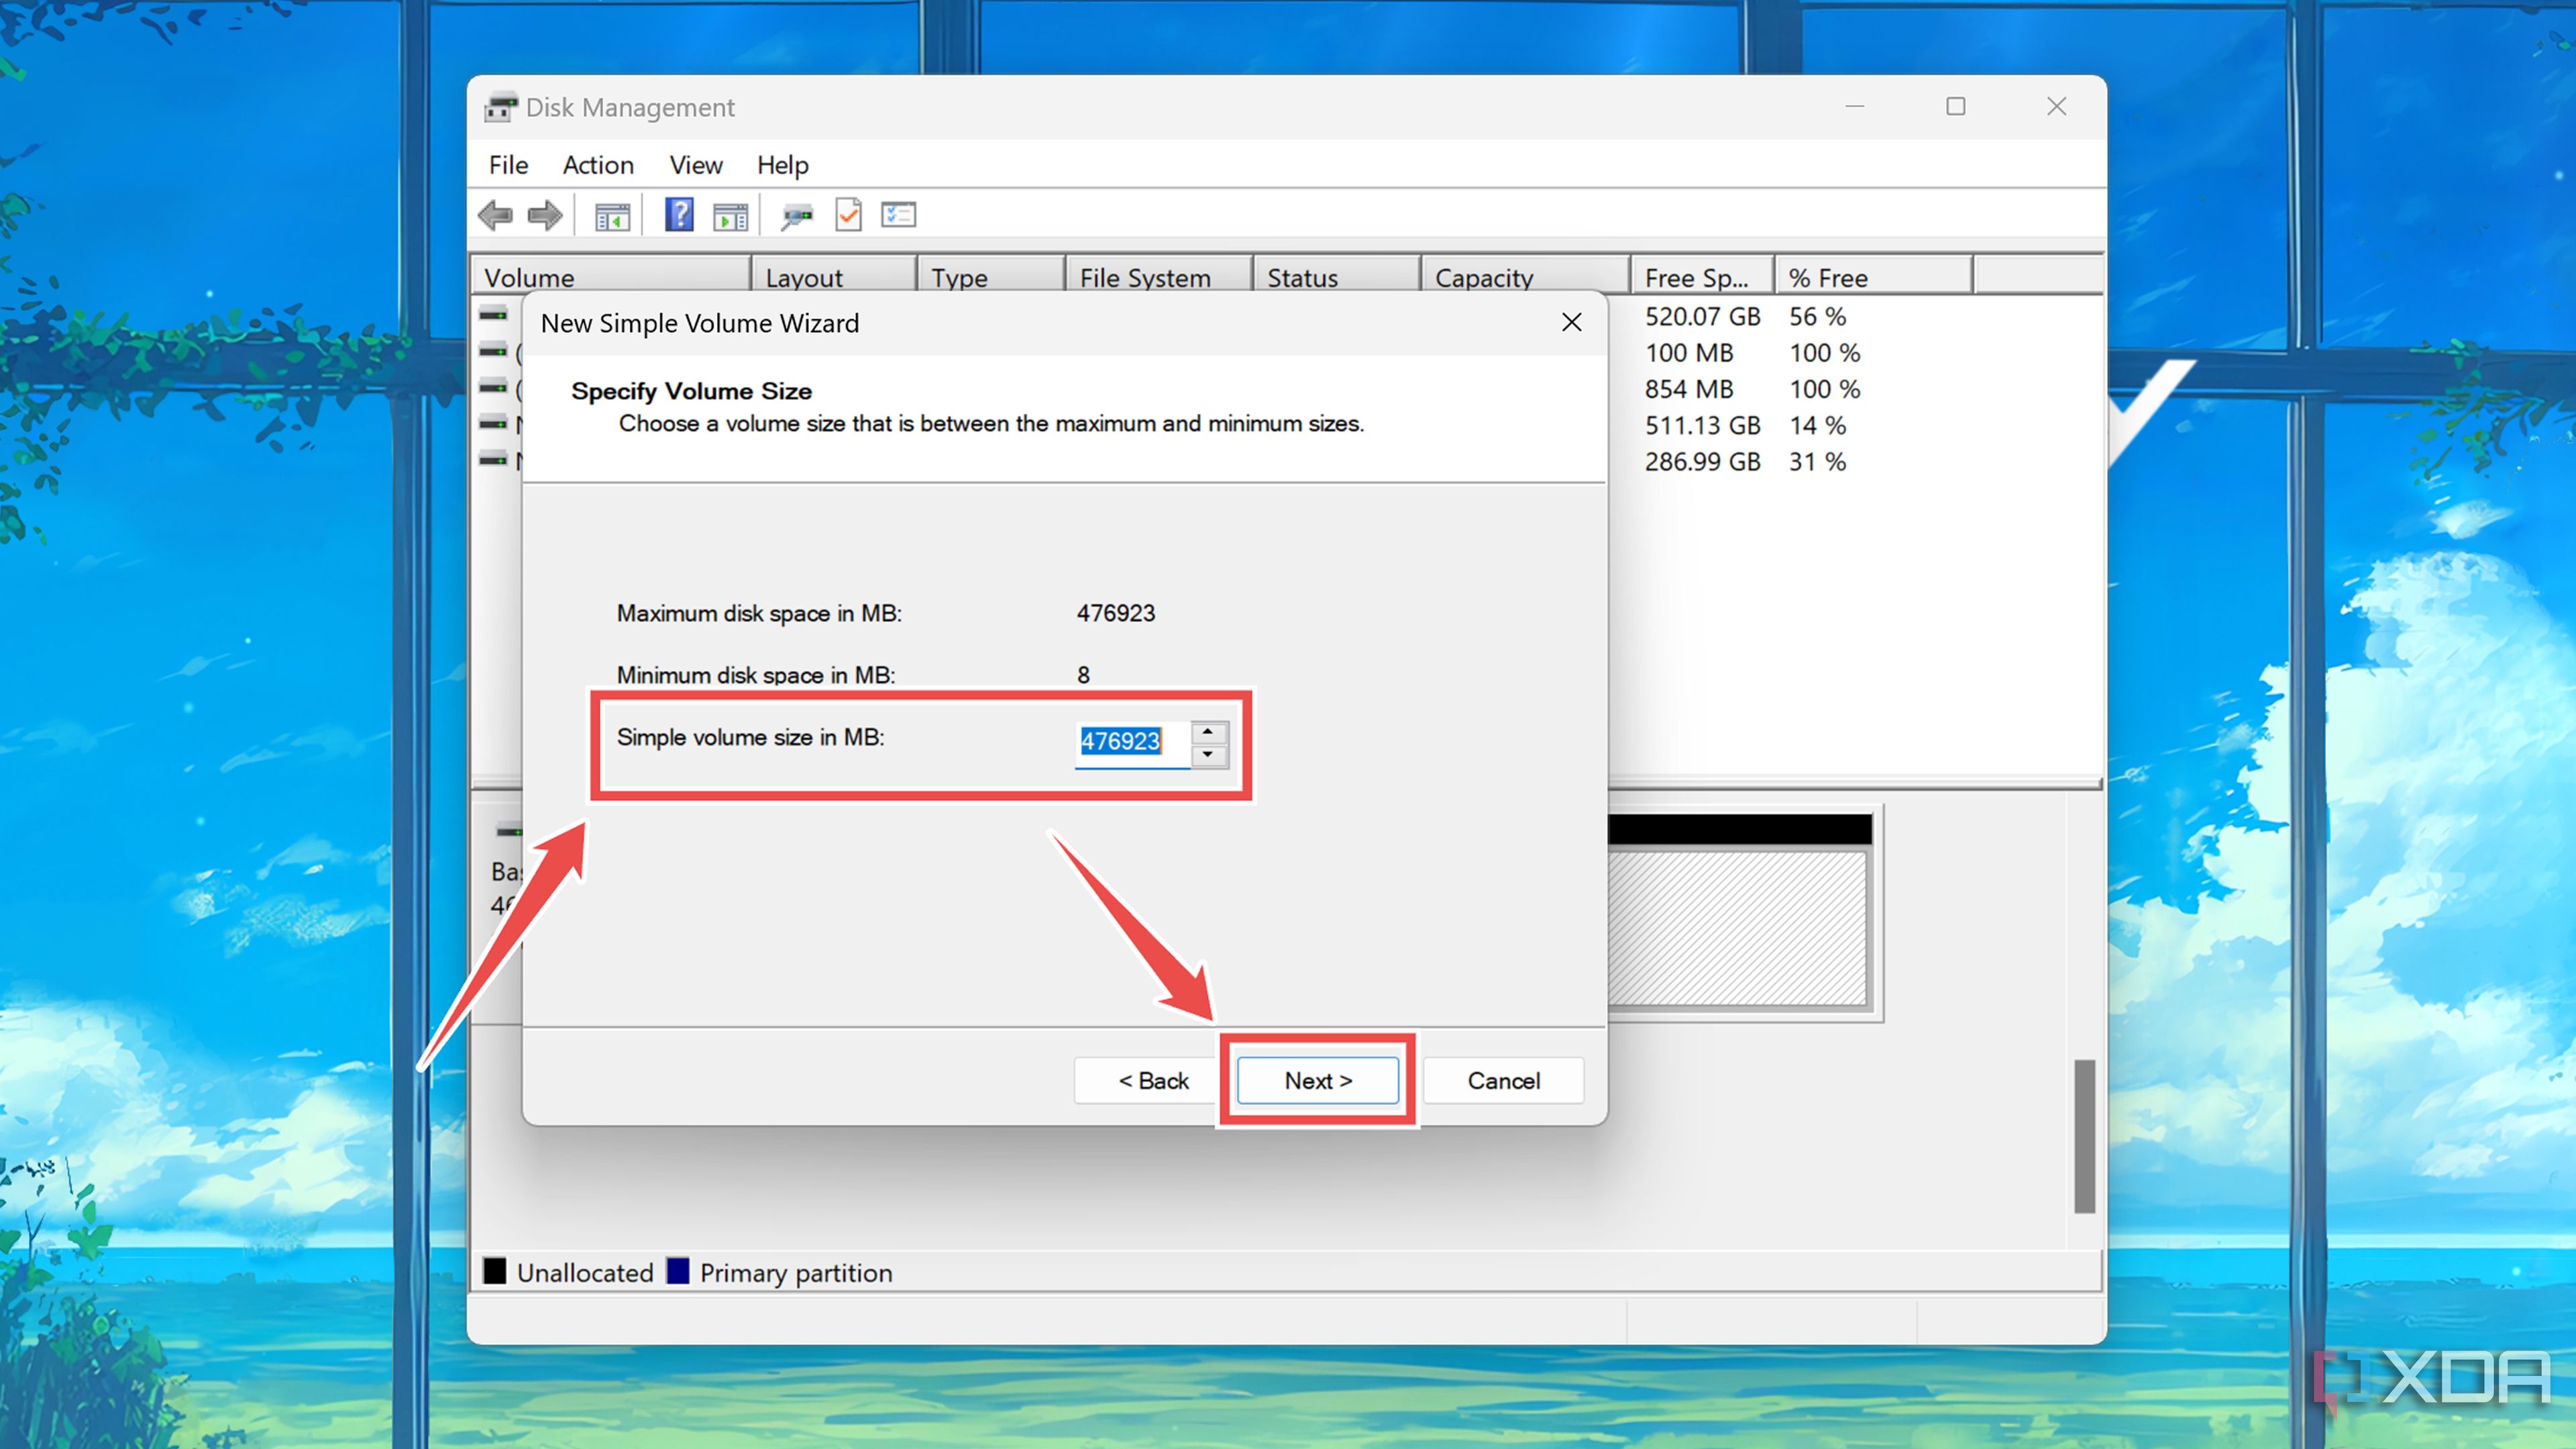The height and width of the screenshot is (1449, 2576).
Task: Open the File menu
Action: pos(508,165)
